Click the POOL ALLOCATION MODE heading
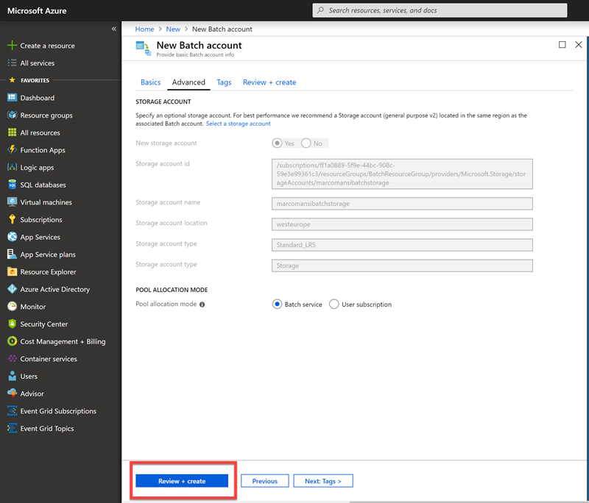Screen dimensions: 589x503 (x=172, y=290)
